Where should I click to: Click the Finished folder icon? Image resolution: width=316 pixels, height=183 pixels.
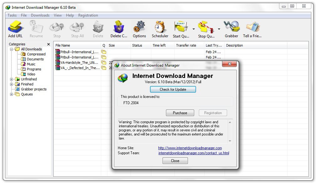point(18,84)
